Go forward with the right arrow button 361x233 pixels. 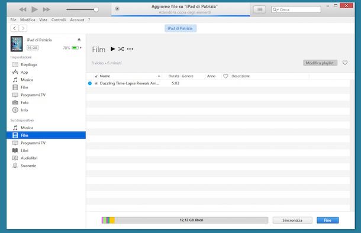[23, 28]
